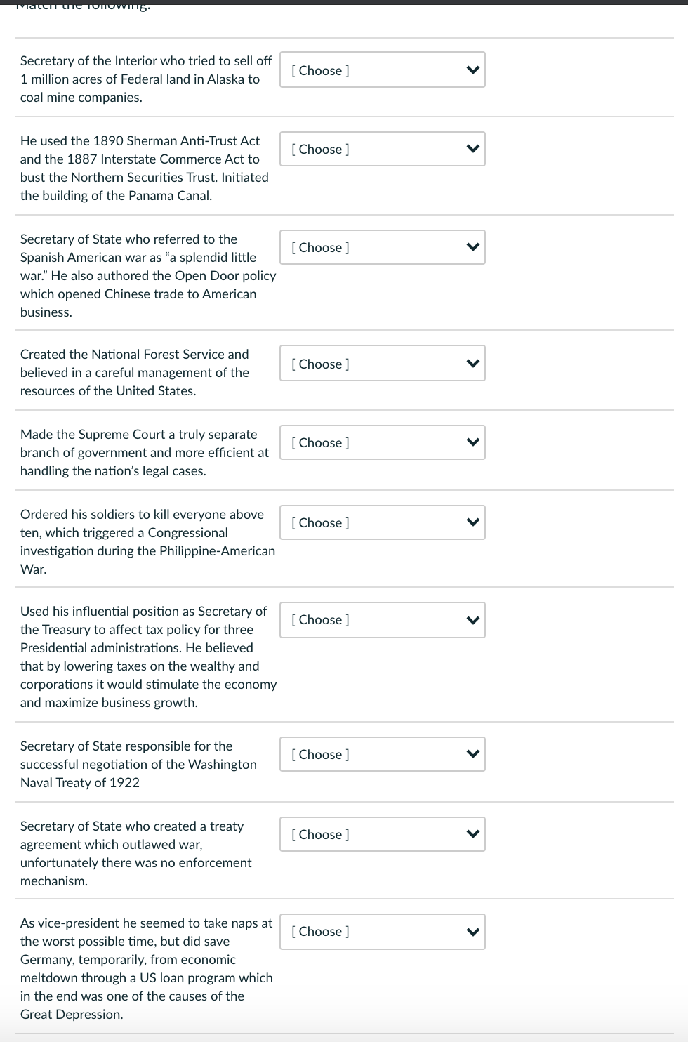The height and width of the screenshot is (1042, 688).
Task: Open dropdown for Northern Securities Trust question
Action: [382, 149]
